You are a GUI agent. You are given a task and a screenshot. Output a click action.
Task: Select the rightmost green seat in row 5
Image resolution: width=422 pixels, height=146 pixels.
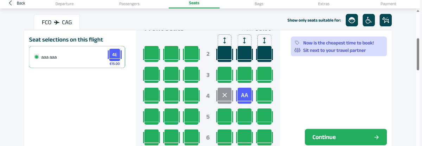264,116
